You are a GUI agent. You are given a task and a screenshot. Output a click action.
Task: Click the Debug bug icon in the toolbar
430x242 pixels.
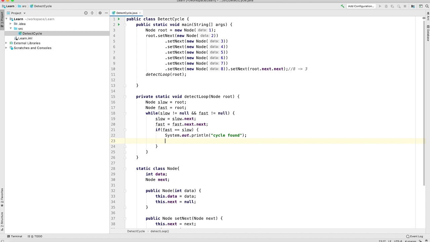tap(386, 6)
